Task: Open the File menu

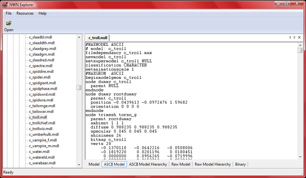Action: [x=9, y=13]
